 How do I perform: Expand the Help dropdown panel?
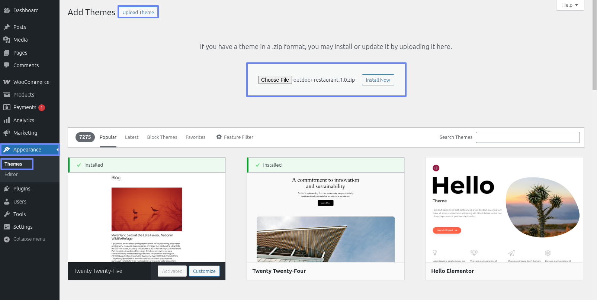click(570, 5)
